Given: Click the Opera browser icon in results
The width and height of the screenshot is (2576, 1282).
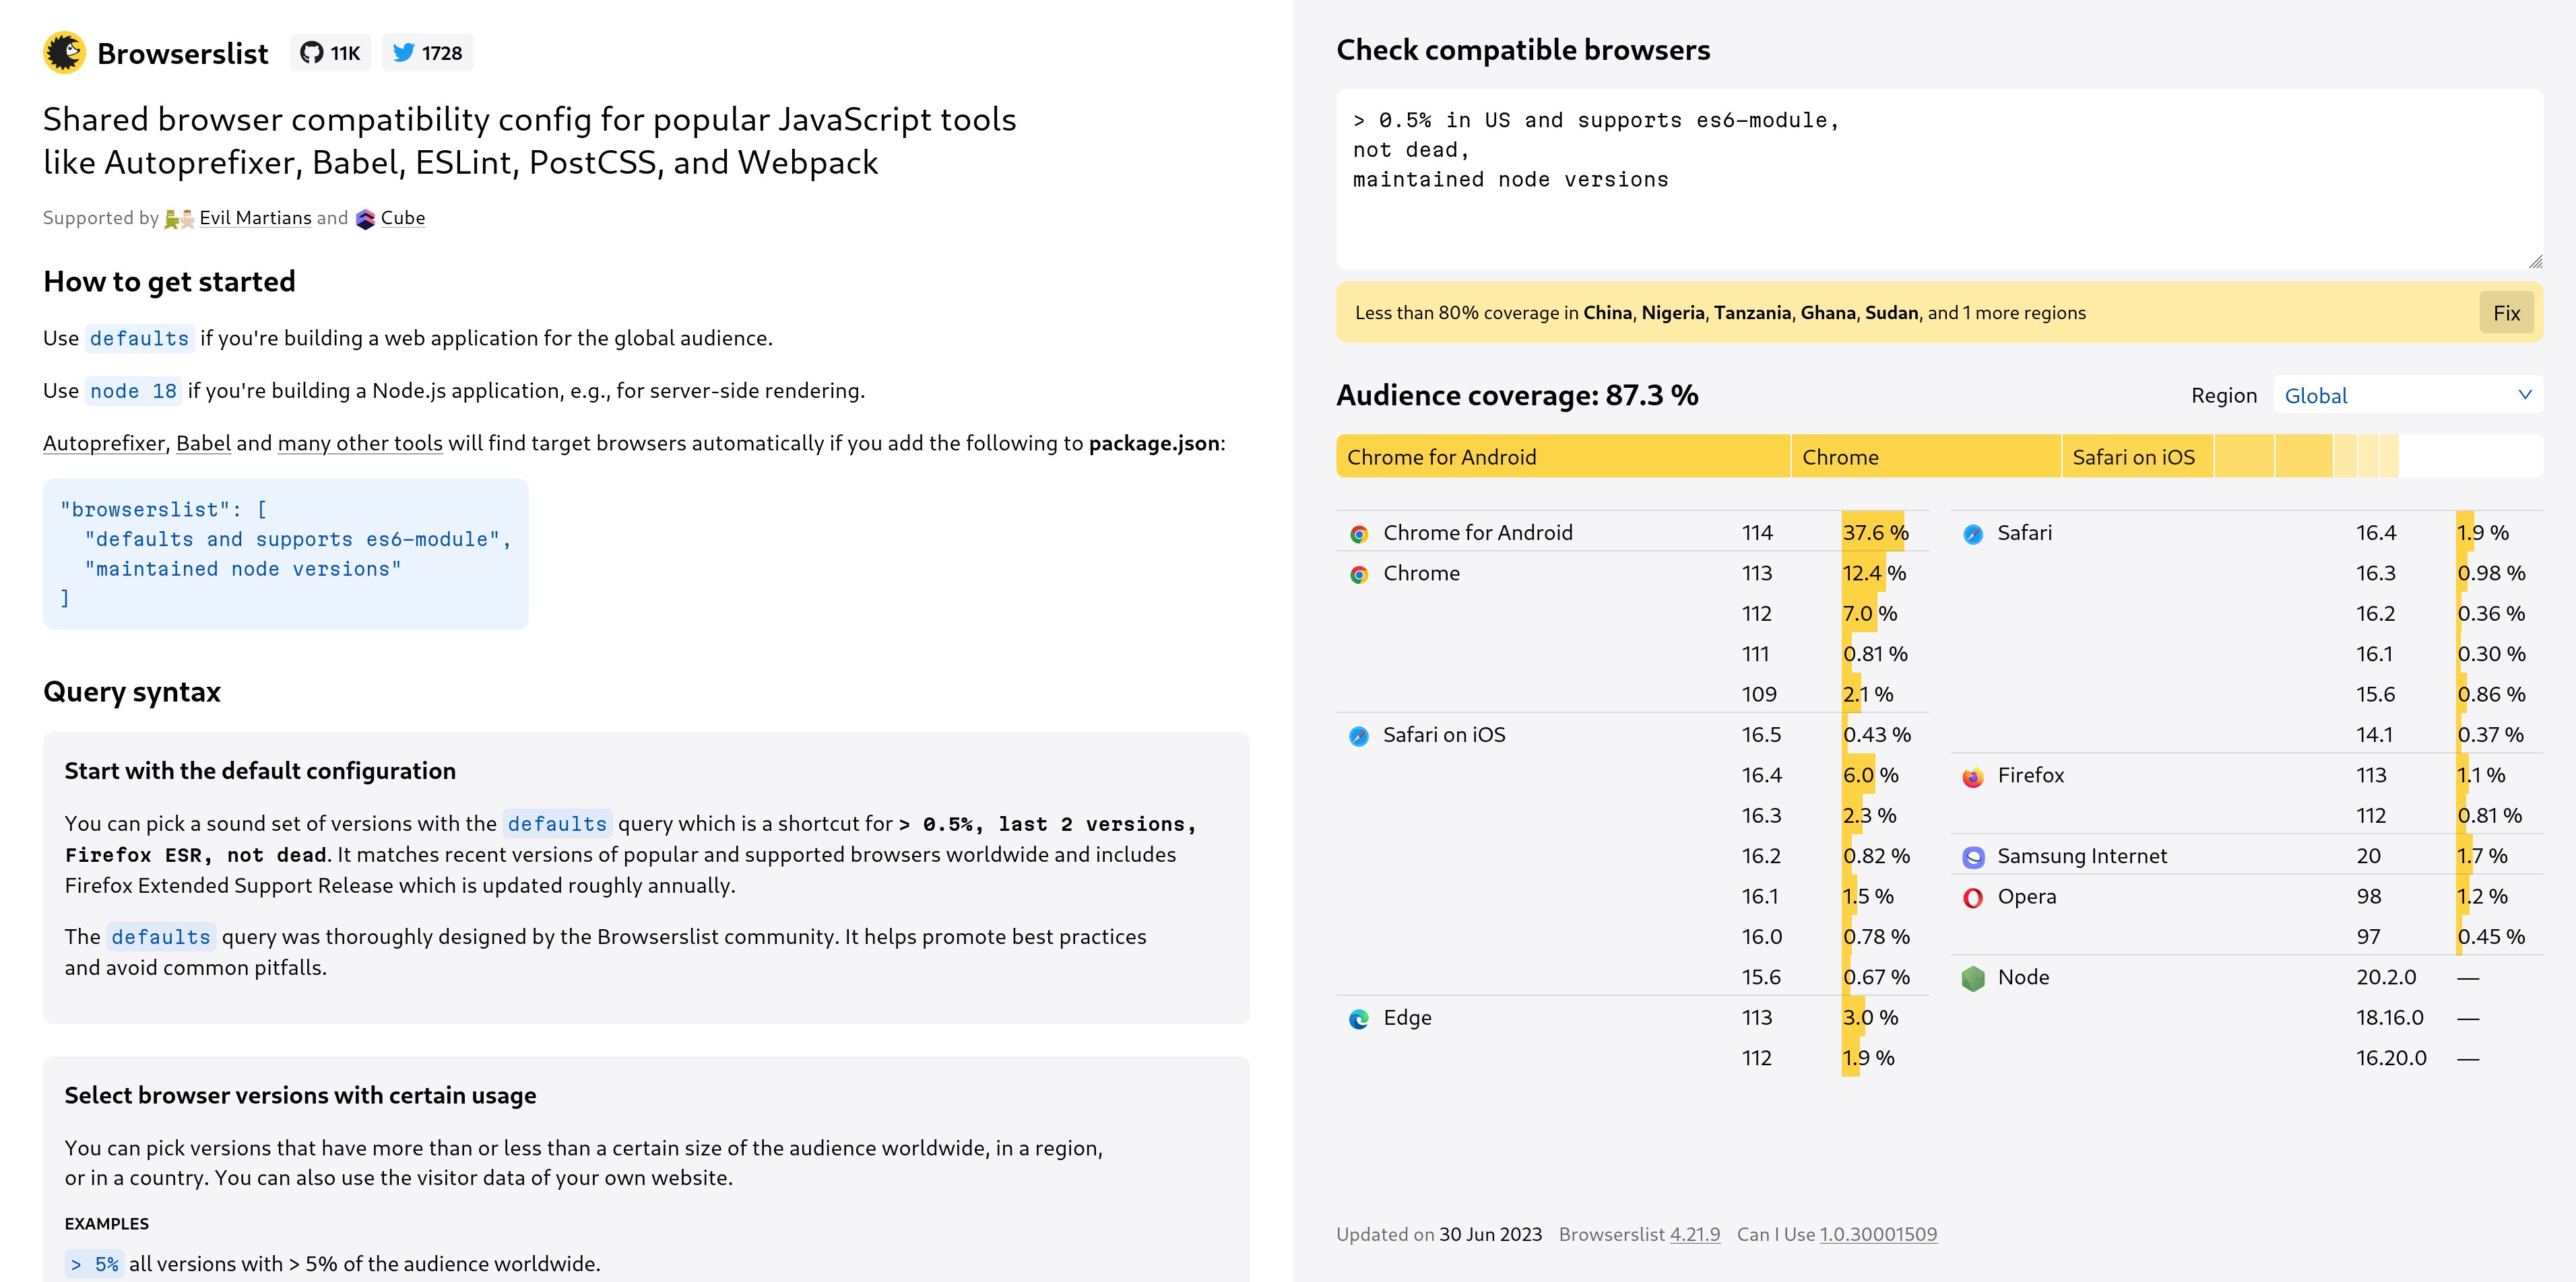Looking at the screenshot, I should 1972,898.
